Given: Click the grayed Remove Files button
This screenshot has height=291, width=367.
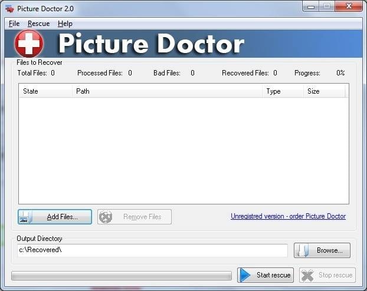Looking at the screenshot, I should (135, 217).
